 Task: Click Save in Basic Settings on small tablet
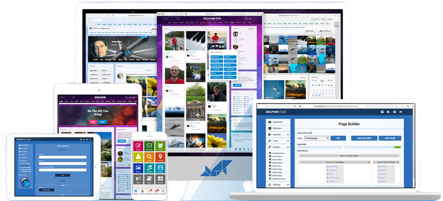click(x=63, y=175)
